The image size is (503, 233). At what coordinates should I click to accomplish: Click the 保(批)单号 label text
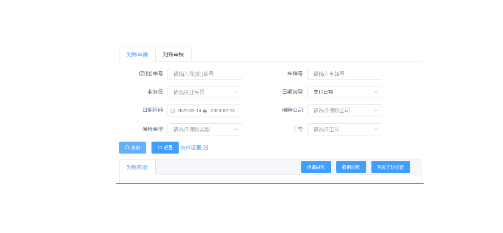[x=151, y=74]
